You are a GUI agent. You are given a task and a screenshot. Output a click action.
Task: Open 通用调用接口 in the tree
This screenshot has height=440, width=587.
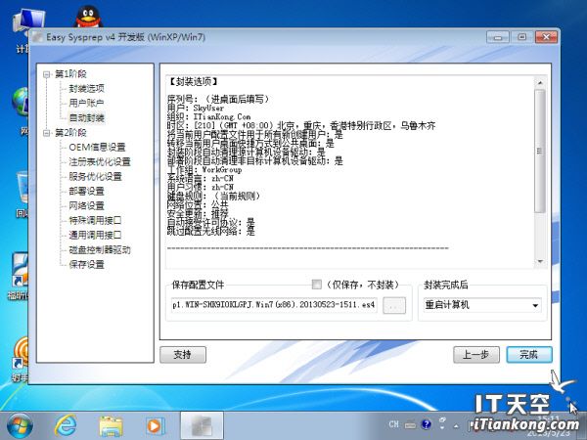(x=95, y=235)
